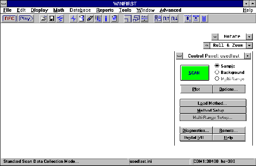Click the Load Method... button
This screenshot has height=166, width=256.
click(213, 103)
